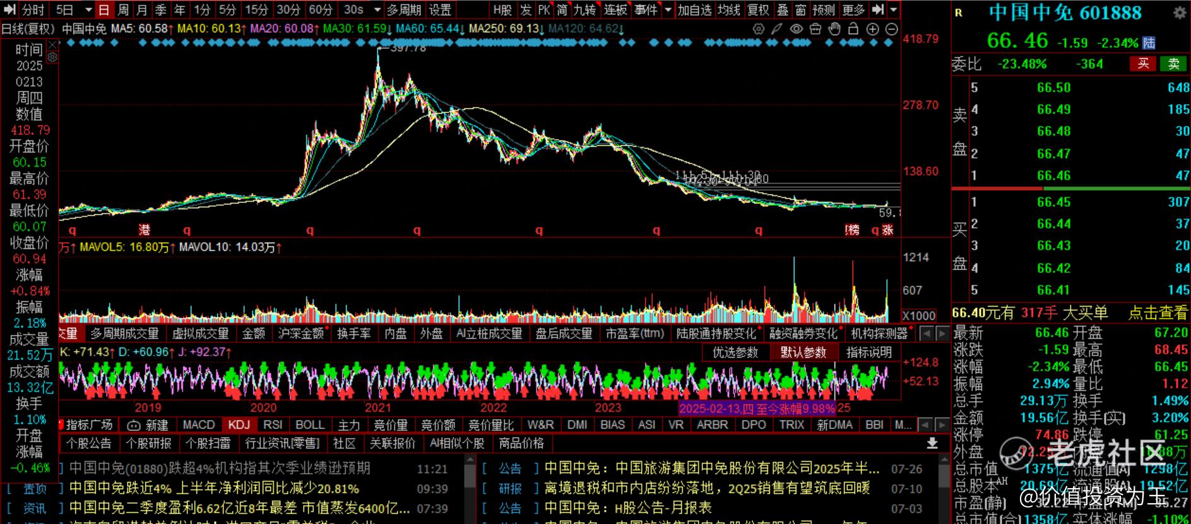The image size is (1191, 524).
Task: Toggle the chart lock icon
Action: (853, 29)
